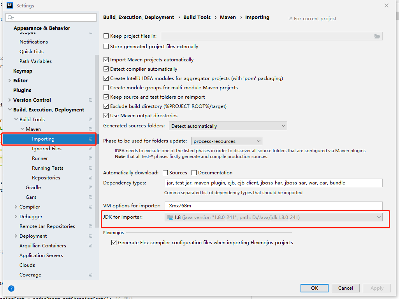Viewport: 399px width, 299px height.
Task: Expand the Editor settings section
Action: coord(10,81)
